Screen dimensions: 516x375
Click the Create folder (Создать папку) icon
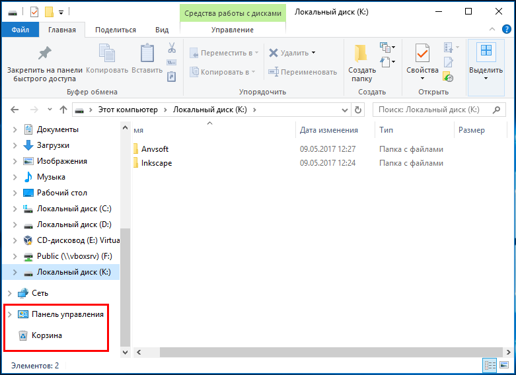(361, 53)
